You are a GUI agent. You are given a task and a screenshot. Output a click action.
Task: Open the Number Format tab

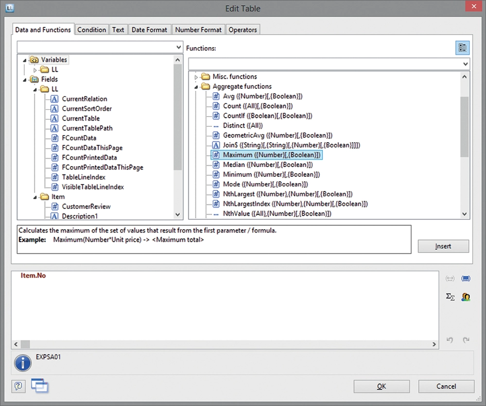coord(198,30)
